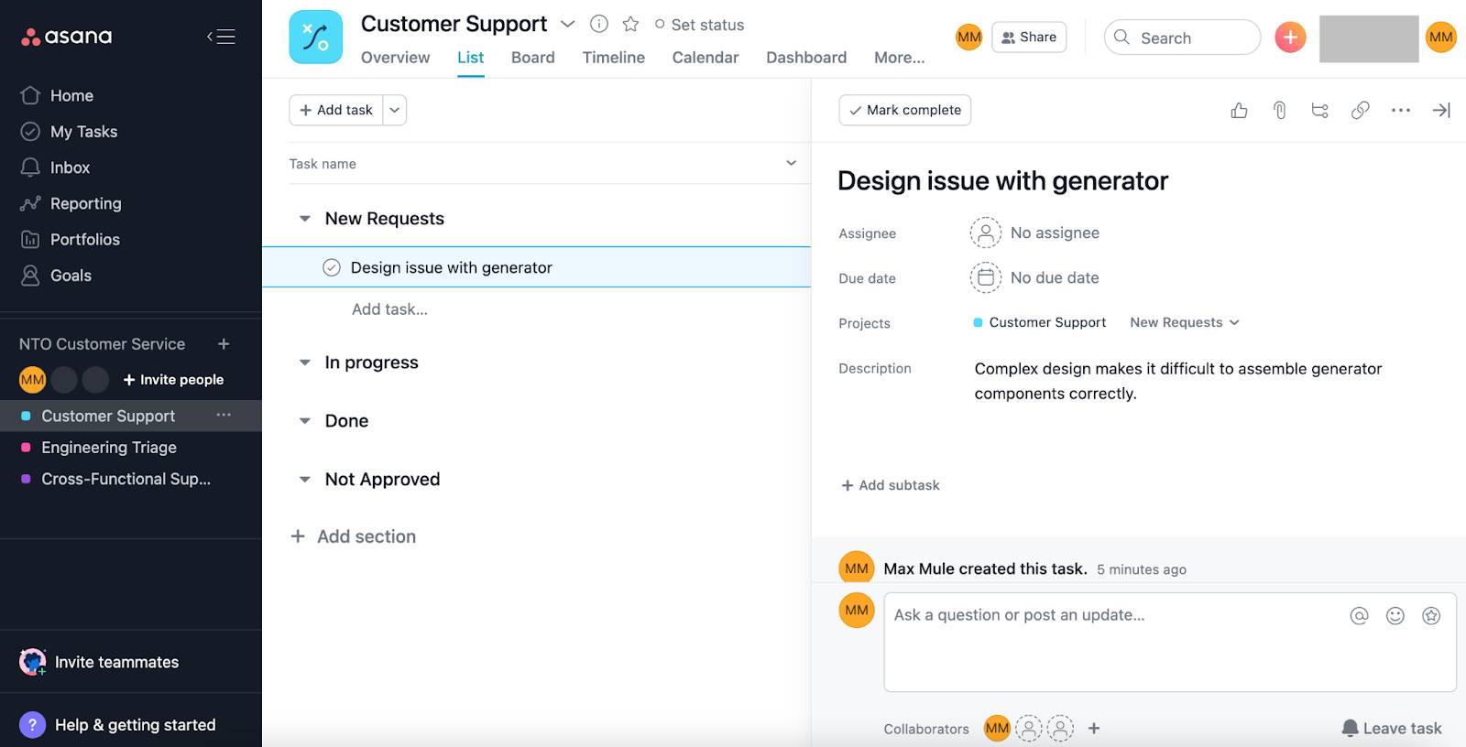Viewport: 1466px width, 747px height.
Task: Open the project title dropdown chevron
Action: click(567, 24)
